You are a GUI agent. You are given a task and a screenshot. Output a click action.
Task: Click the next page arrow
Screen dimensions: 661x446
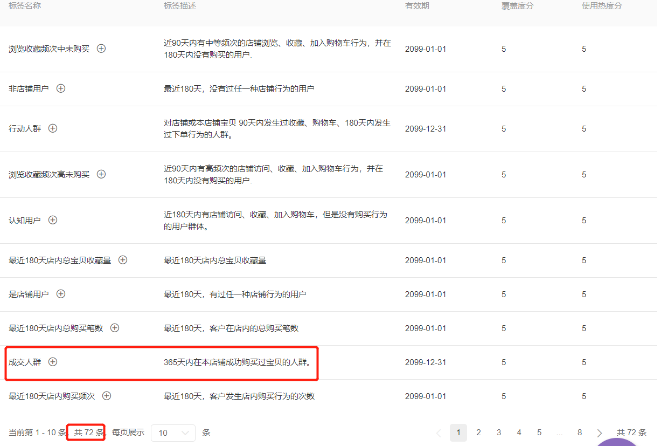(x=600, y=433)
